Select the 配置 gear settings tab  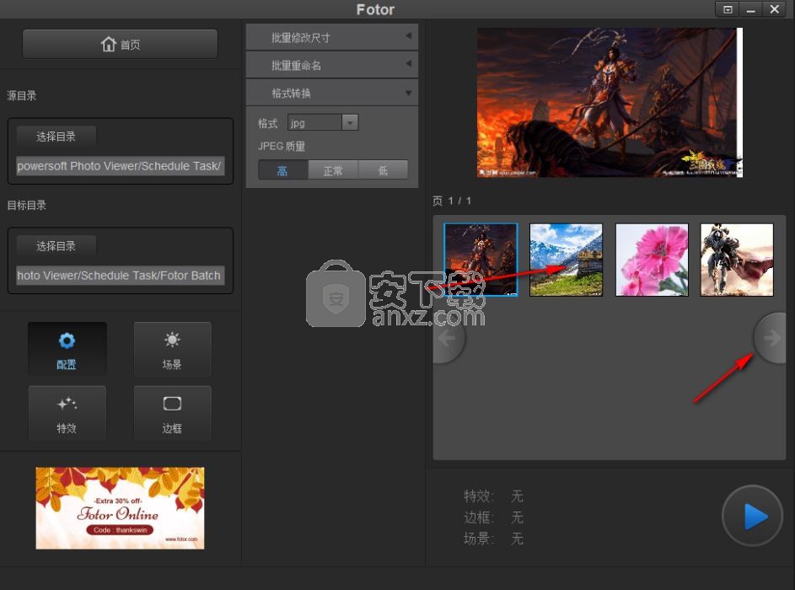point(67,349)
